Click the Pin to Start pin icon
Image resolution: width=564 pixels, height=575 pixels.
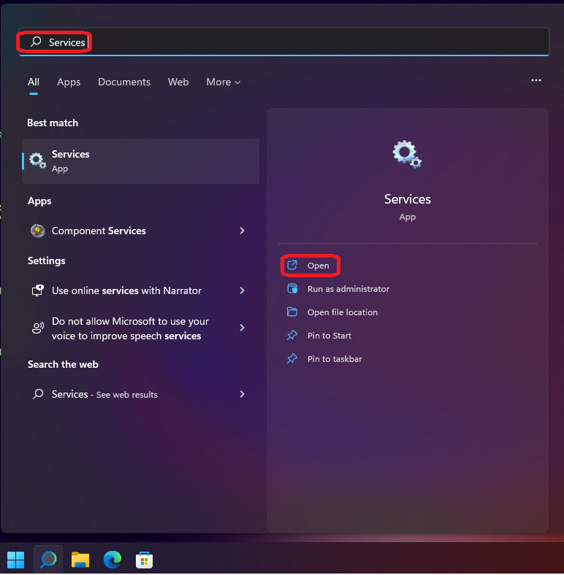click(x=292, y=335)
